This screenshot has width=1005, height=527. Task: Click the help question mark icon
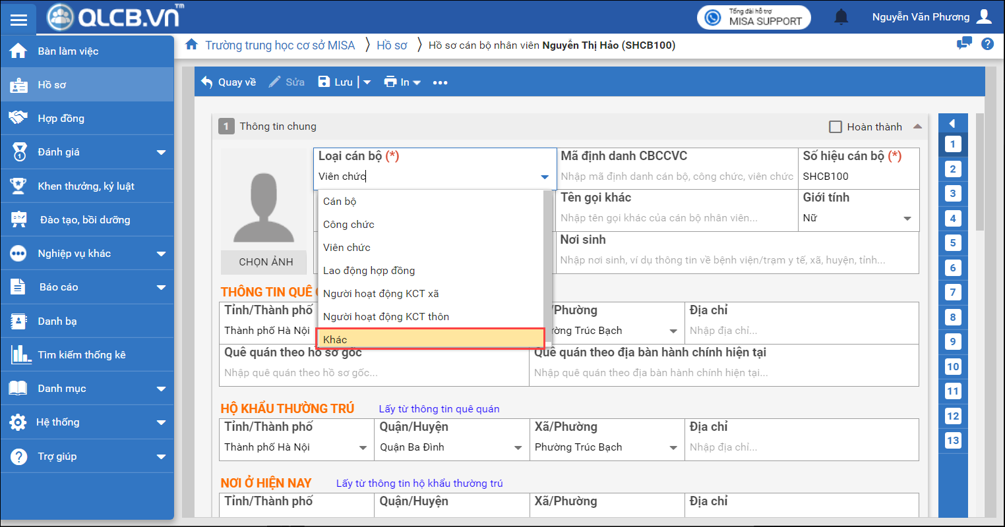987,44
